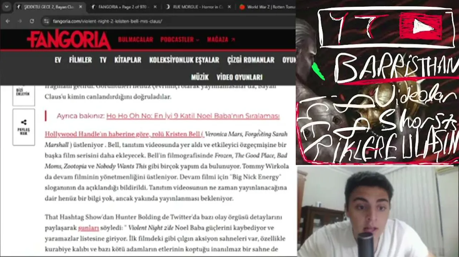Image resolution: width=459 pixels, height=257 pixels.
Task: Open the KİTAPLAR section
Action: [128, 60]
